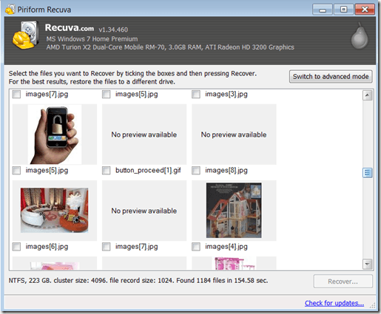Click the images[3].jpg file name
Screen dimensions: 381x314
(226, 95)
